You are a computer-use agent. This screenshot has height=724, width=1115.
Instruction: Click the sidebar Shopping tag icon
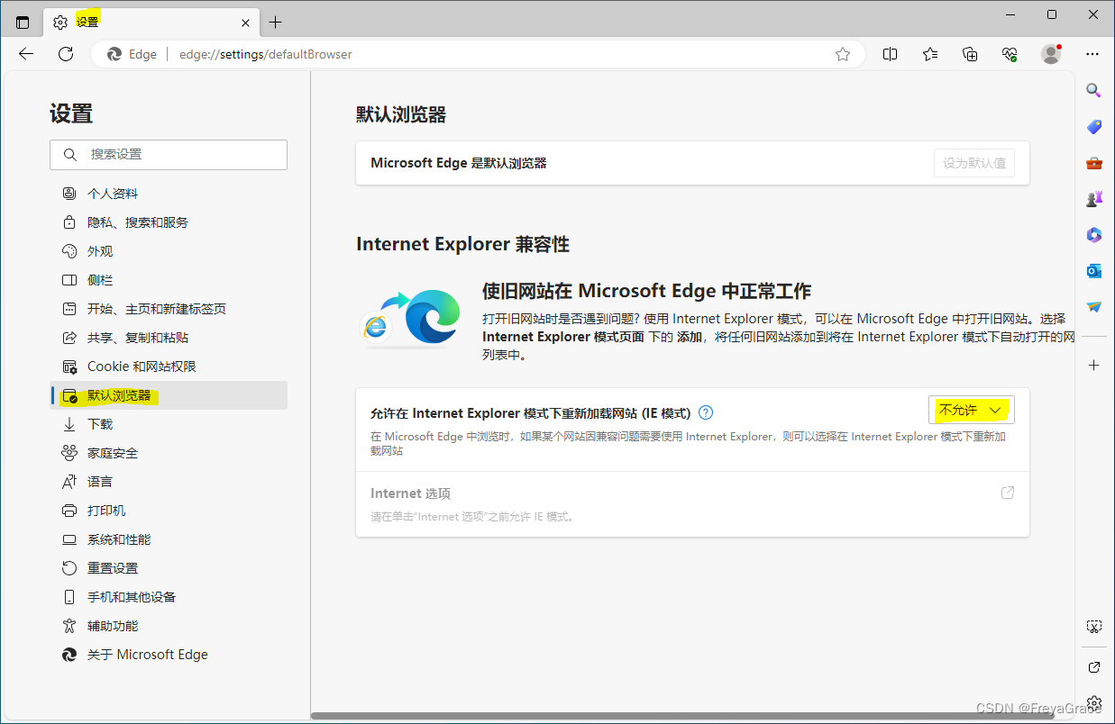pos(1094,127)
